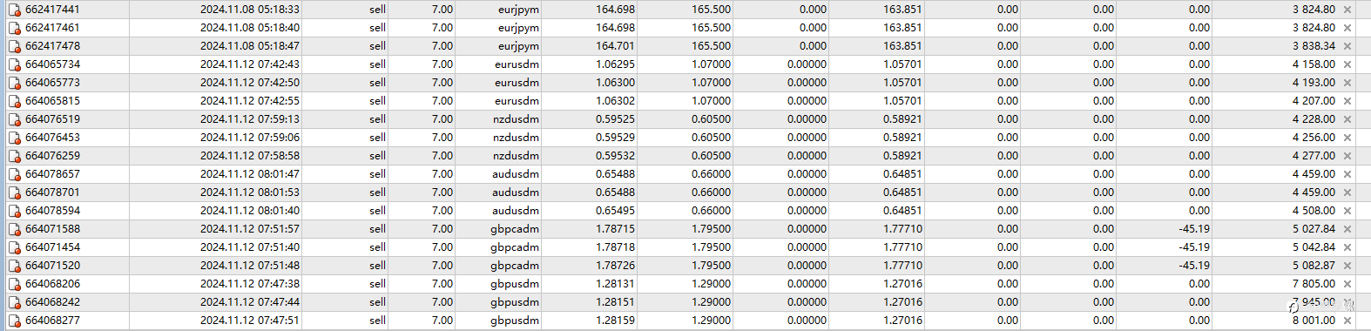Screen dimensions: 1371x331
Task: Click the order icon for ticket 664071588
Action: tap(14, 229)
